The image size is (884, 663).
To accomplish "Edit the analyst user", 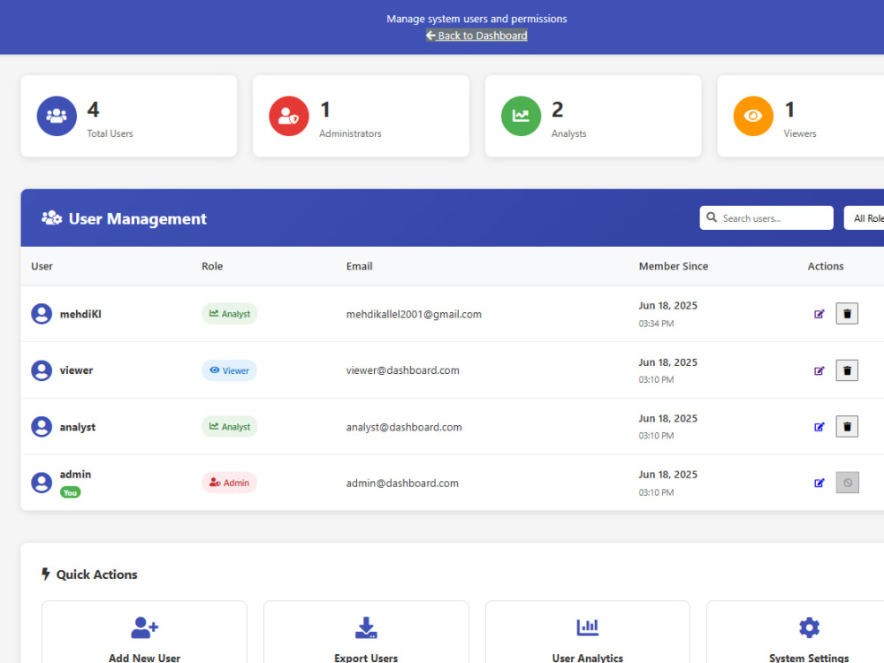I will pyautogui.click(x=819, y=427).
